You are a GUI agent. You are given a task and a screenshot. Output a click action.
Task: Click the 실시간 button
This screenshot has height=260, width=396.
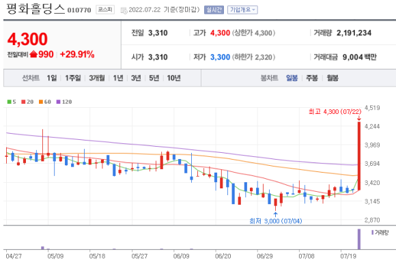point(214,10)
